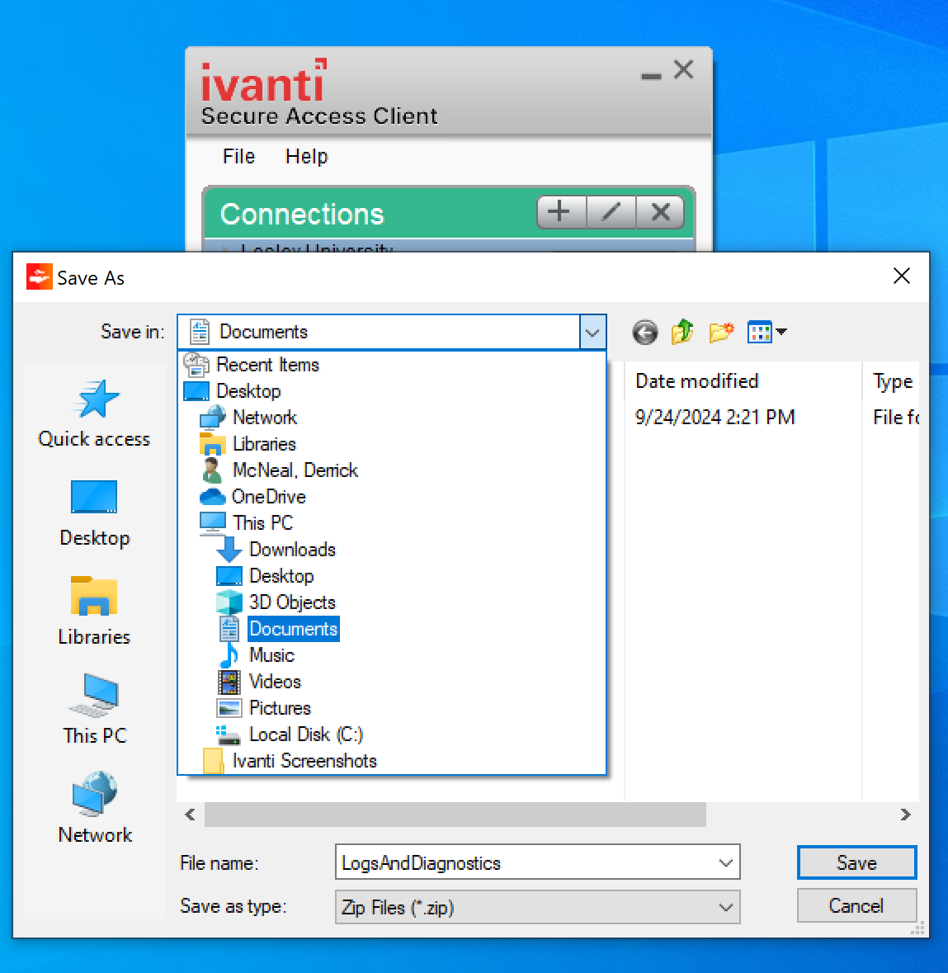Sort by Type column header
The image size is (948, 973).
point(892,381)
